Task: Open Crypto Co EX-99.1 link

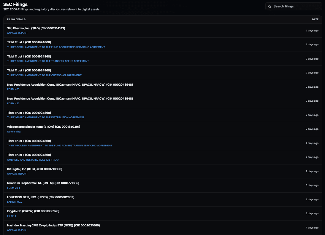Action: (x=11, y=216)
